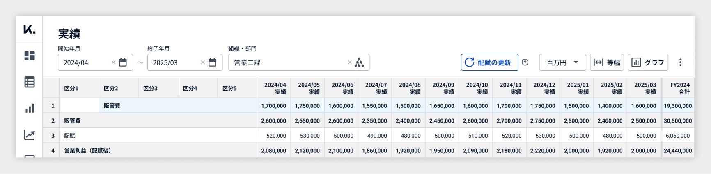
Task: Show the グラフ chart view
Action: (648, 62)
